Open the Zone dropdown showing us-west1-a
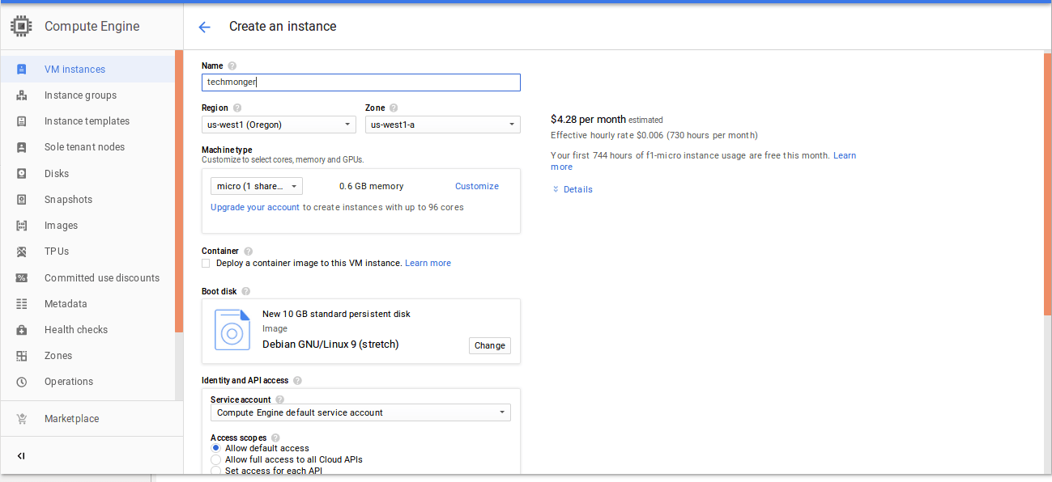1052x482 pixels. (442, 125)
